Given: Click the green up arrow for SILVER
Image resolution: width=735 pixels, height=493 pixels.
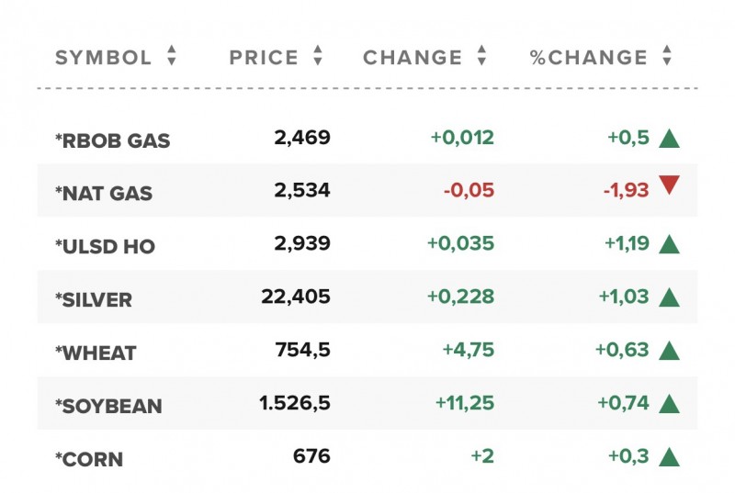Looking at the screenshot, I should coord(669,297).
